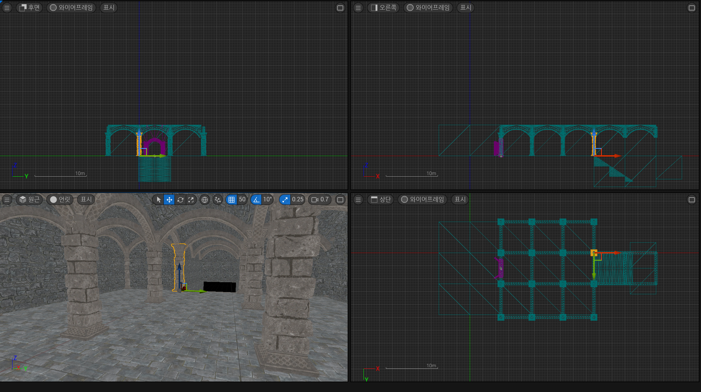
Task: Open the scale snap 0.25 dropdown
Action: (x=297, y=200)
